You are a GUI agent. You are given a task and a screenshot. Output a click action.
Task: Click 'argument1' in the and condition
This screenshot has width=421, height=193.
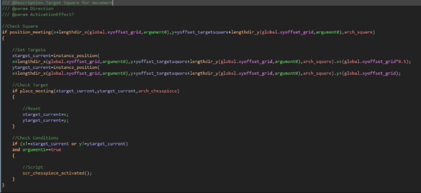(34, 150)
